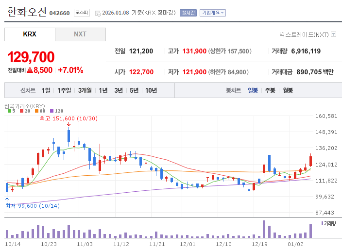Click the 실시간 badge button

(x=188, y=13)
